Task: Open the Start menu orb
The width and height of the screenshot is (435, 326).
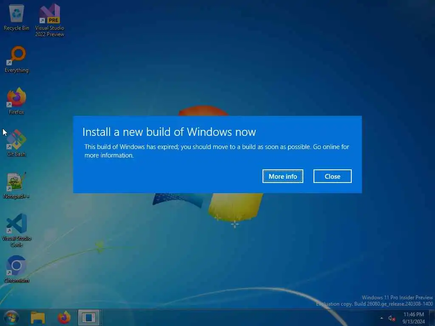Action: tap(11, 318)
